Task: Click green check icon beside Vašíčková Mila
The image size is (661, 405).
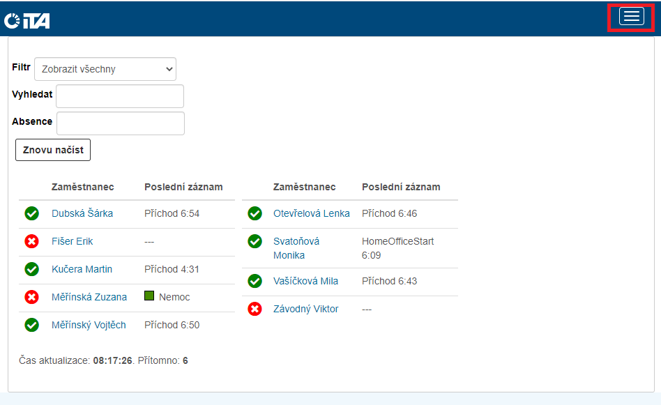Action: tap(254, 281)
